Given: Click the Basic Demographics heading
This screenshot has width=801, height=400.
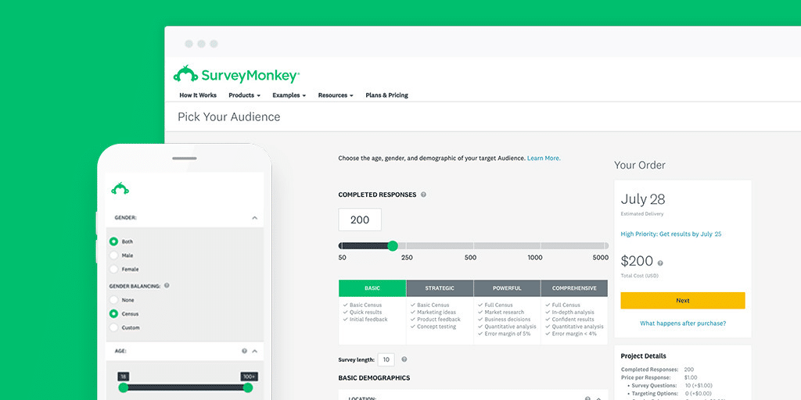Looking at the screenshot, I should pos(374,378).
